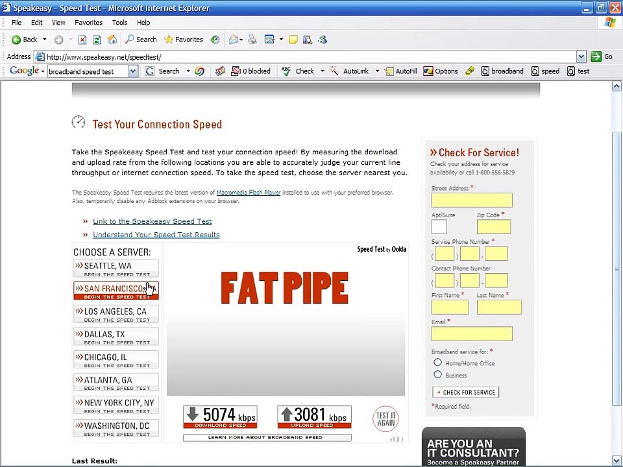Open the Edit menu
This screenshot has width=623, height=467.
click(x=36, y=22)
